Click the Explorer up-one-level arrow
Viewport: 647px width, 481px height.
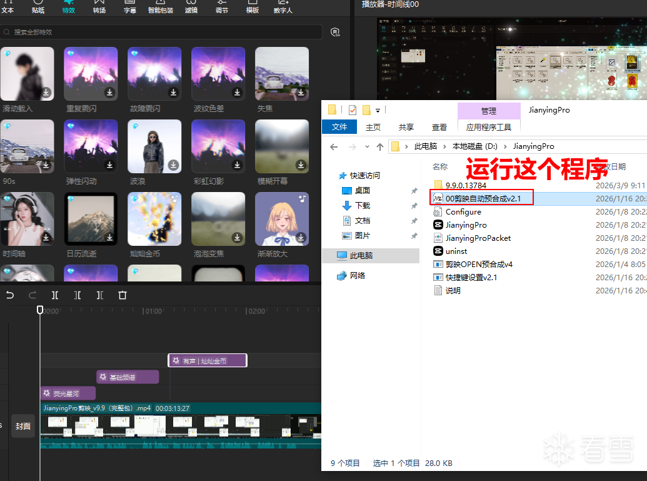coord(380,146)
